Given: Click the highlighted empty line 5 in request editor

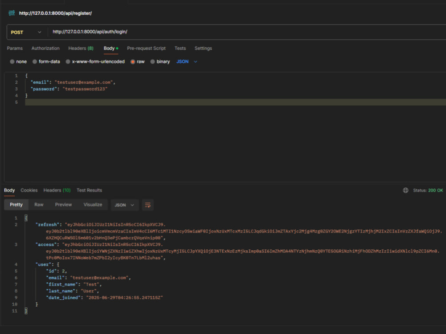Looking at the screenshot, I should pyautogui.click(x=235, y=102).
